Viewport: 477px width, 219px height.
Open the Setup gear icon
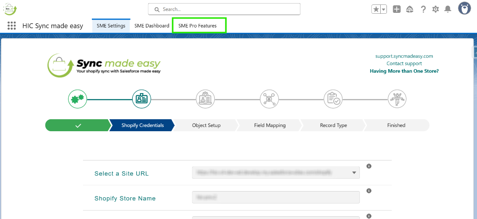point(436,9)
